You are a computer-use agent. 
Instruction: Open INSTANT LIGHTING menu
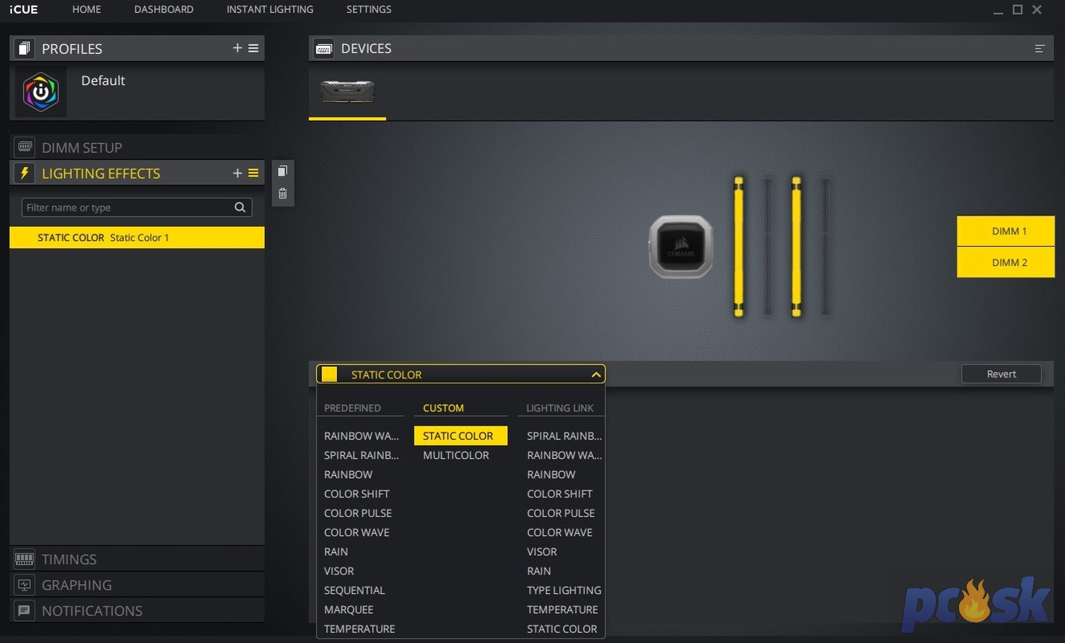click(x=269, y=10)
